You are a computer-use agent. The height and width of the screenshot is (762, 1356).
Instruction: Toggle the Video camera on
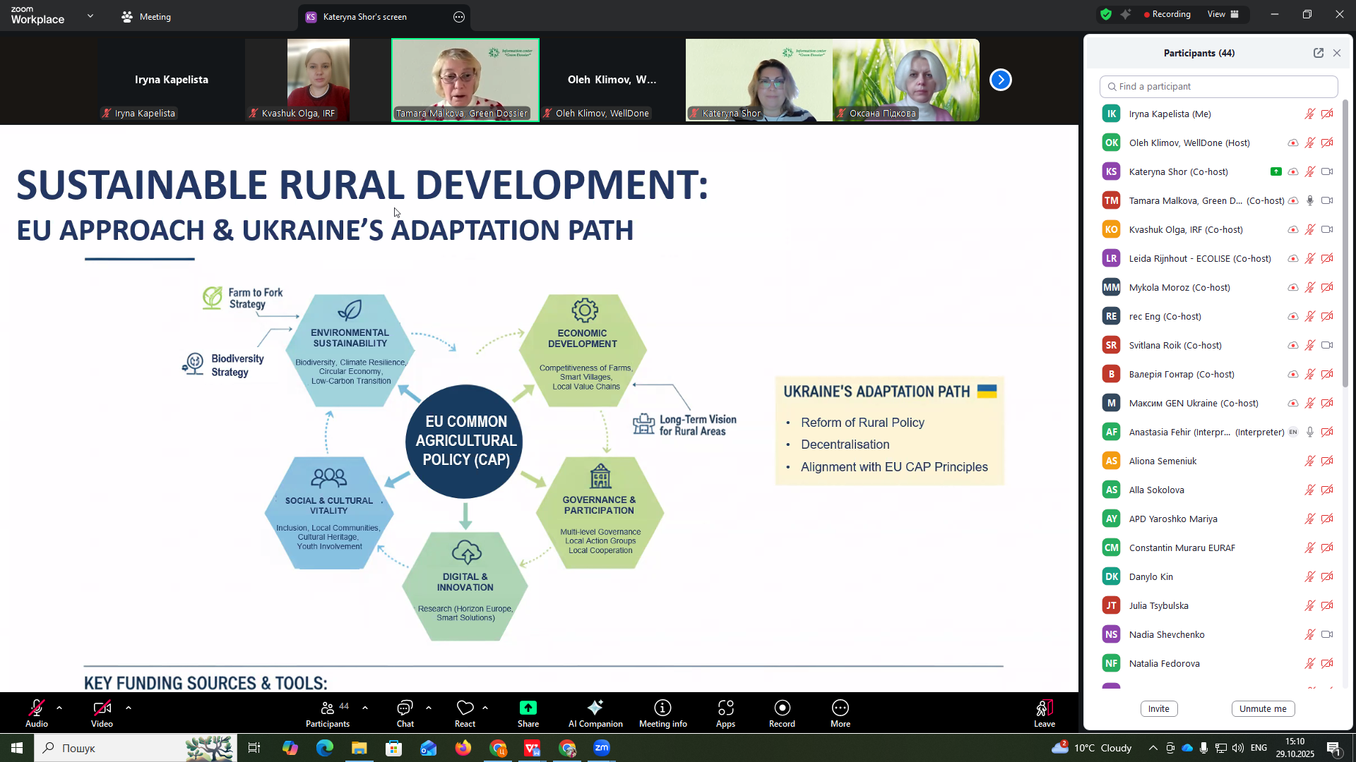[x=102, y=708]
